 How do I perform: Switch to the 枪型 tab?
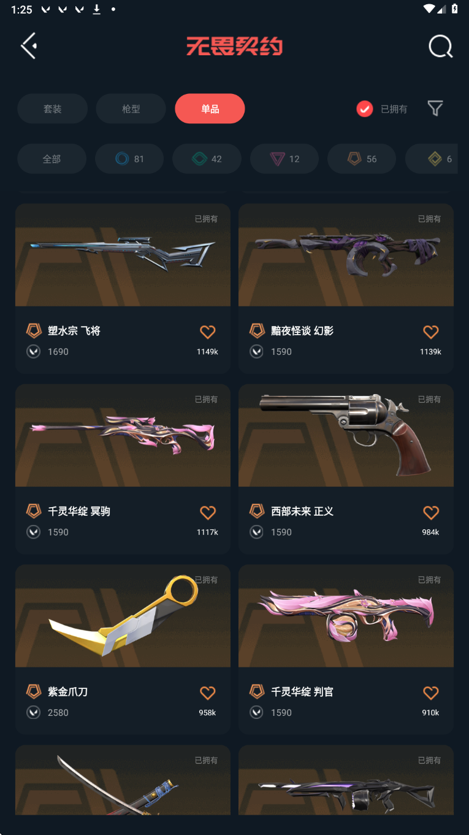click(x=131, y=109)
